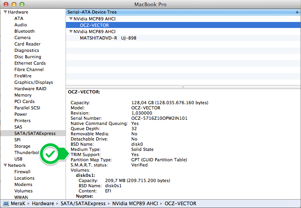Screen dimensions: 301x208
Task: Click the disk0s1 volume heading
Action: (x=86, y=175)
